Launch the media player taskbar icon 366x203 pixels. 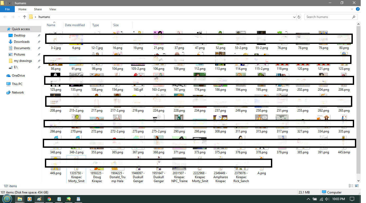[30, 199]
